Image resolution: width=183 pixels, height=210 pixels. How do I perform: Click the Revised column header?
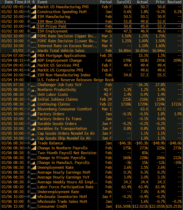coord(174,2)
